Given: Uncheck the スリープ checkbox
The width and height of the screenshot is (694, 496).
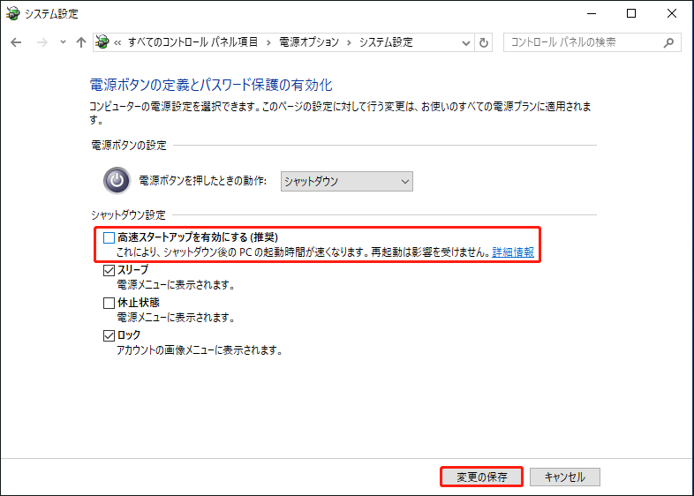Looking at the screenshot, I should coord(109,270).
